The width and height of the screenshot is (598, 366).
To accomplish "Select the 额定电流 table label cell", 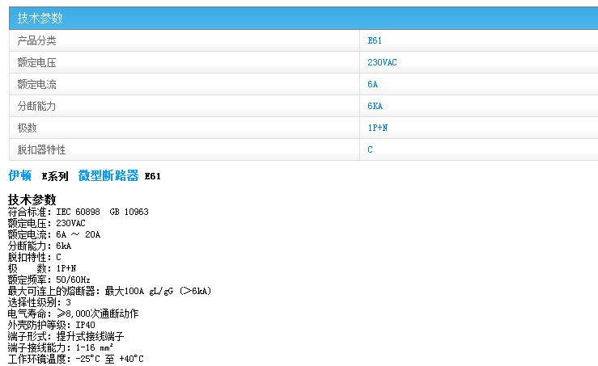I will click(x=37, y=84).
